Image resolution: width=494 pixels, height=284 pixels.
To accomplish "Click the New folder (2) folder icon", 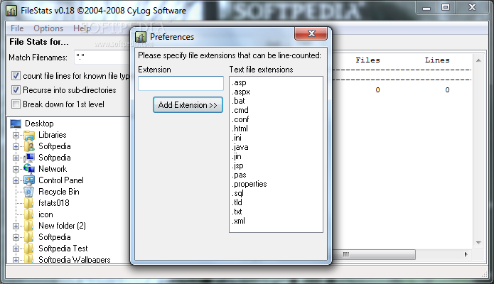I will [28, 226].
